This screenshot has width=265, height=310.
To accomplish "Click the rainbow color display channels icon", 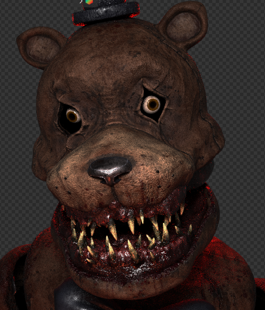I will [x=89, y=2].
